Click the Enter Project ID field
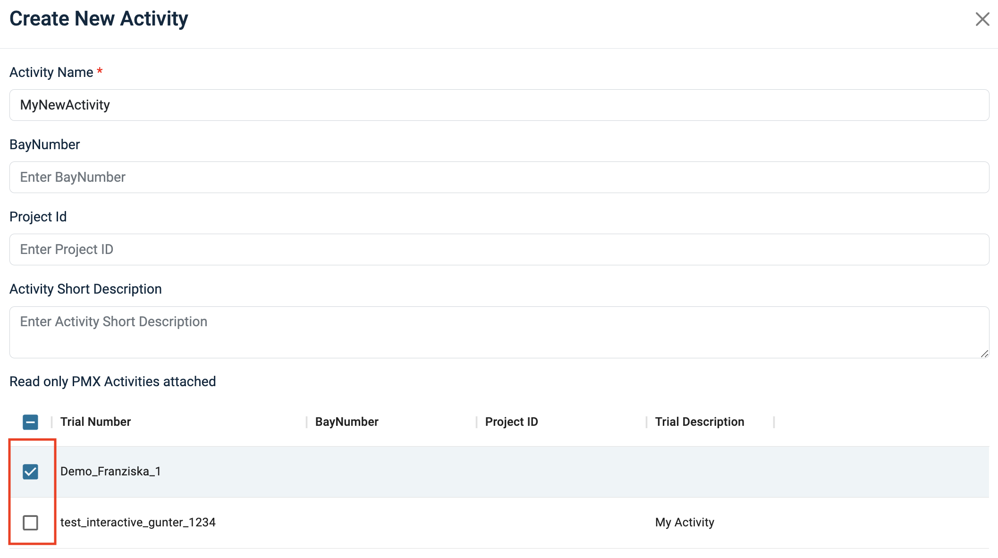This screenshot has height=558, width=998. point(499,249)
